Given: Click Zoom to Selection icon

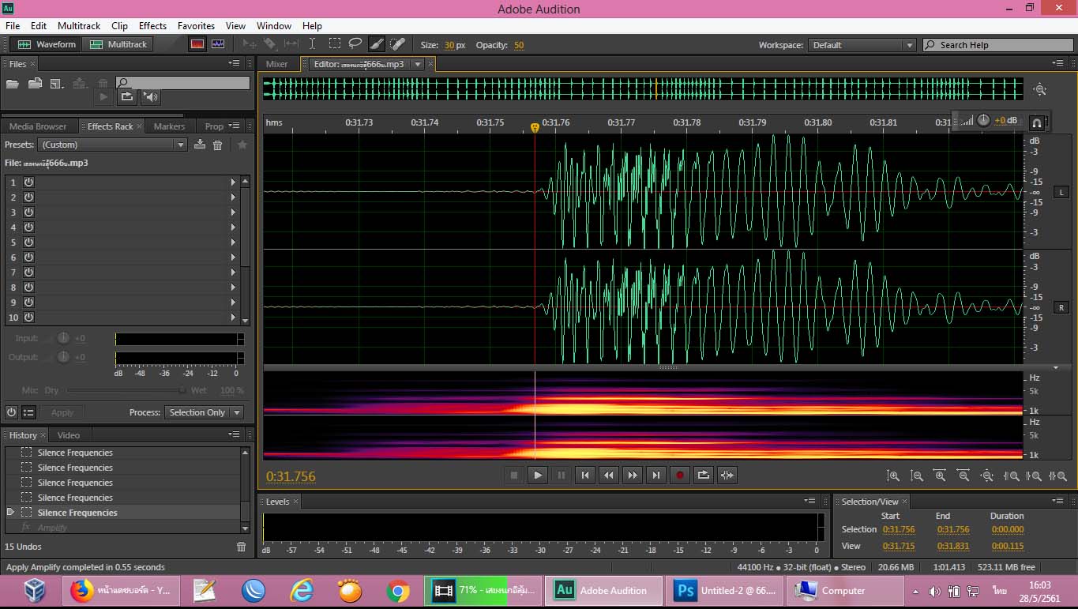Looking at the screenshot, I should [1058, 476].
